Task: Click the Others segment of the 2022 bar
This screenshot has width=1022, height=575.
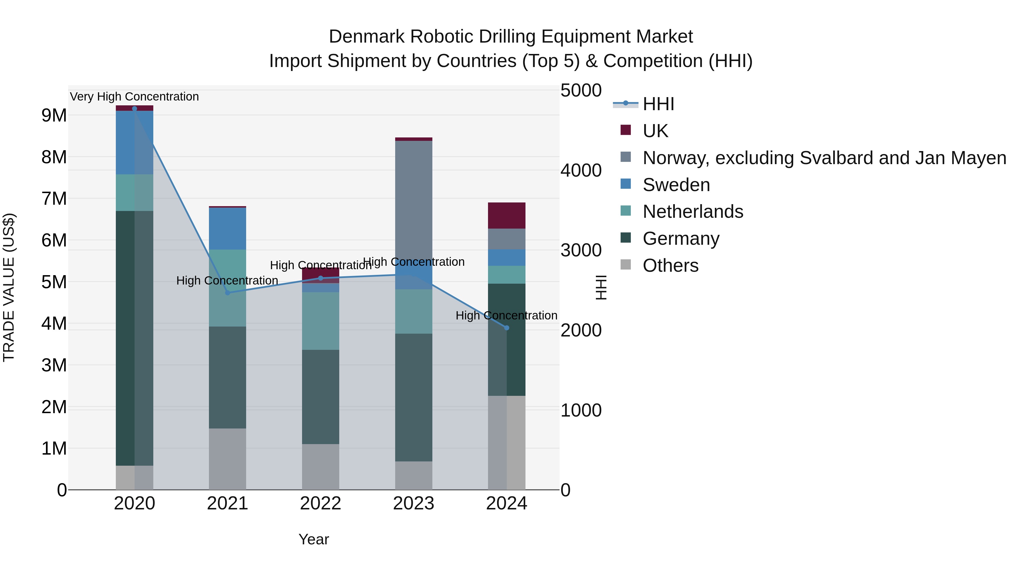Action: pos(321,467)
